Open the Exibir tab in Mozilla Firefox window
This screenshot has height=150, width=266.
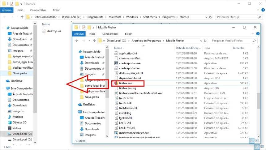point(128,34)
